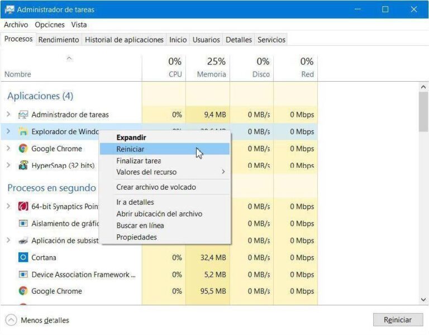Open the Servicios tab
429x335 pixels.
(271, 40)
